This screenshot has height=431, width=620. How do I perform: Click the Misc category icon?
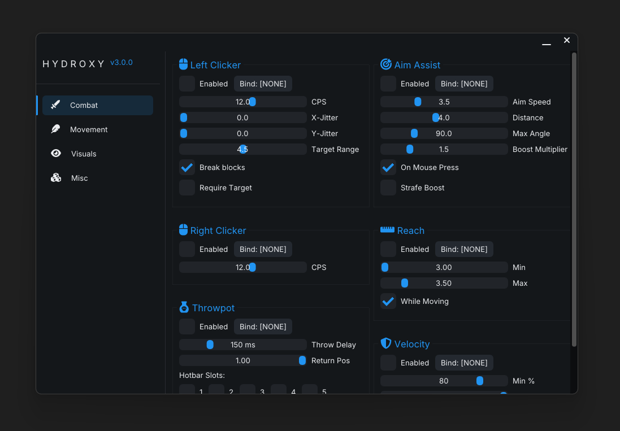[55, 177]
